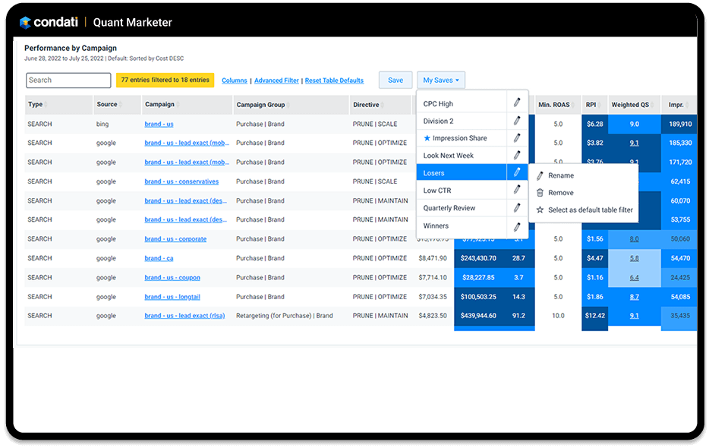Click the 8.7 Weighted QS link
Viewport: 709px width, 448px height.
point(635,297)
